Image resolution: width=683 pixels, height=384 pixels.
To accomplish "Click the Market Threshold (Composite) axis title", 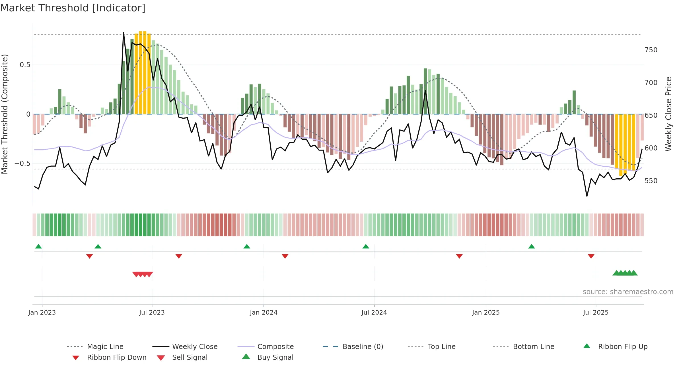I will (x=5, y=114).
